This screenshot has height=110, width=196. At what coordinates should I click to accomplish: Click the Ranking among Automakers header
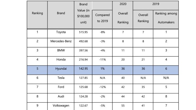166,19
